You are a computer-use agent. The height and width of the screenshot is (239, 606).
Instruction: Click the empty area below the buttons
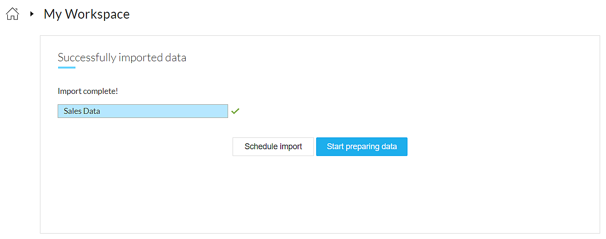coord(320,195)
